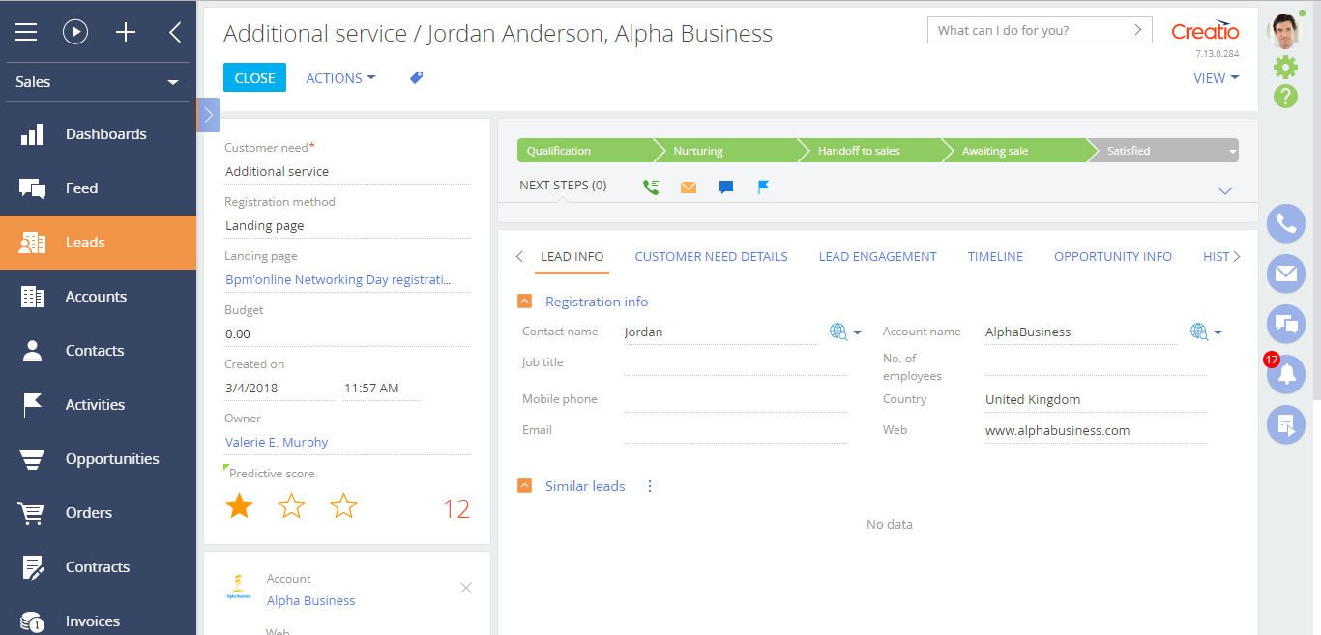Open Feed in the sidebar
Image resolution: width=1321 pixels, height=635 pixels.
pos(98,188)
